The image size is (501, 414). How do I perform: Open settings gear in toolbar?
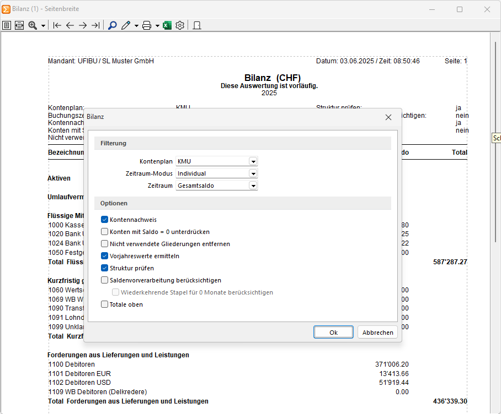(180, 25)
